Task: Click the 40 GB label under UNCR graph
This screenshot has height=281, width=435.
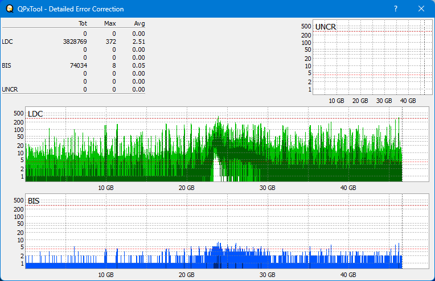Action: 408,101
